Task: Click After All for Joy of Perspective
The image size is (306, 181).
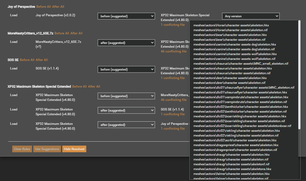Action: [x=58, y=7]
